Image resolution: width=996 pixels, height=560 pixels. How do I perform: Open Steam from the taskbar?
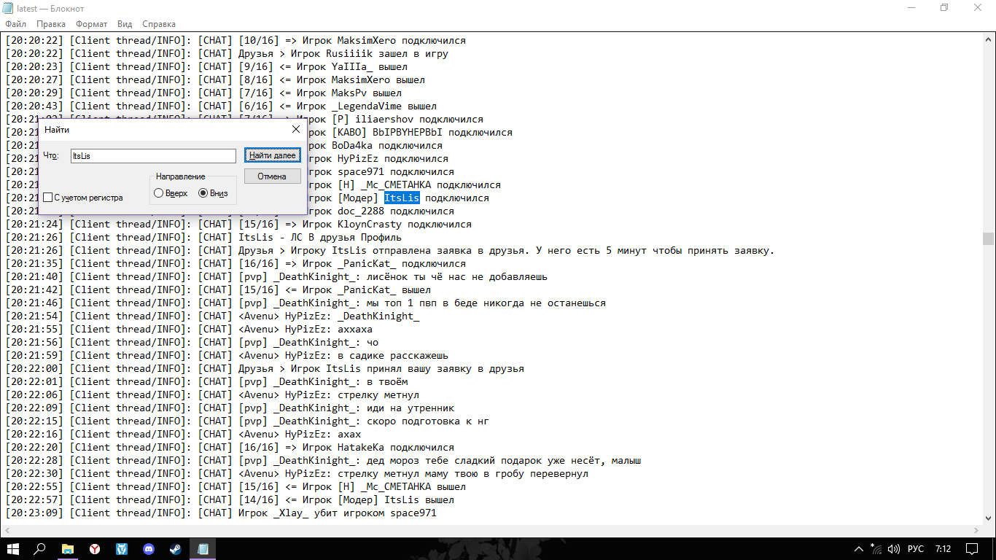pos(176,548)
